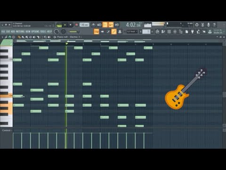The height and width of the screenshot is (170, 226).
Task: Open the 1/2 beat snap dropdown
Action: pyautogui.click(x=132, y=32)
